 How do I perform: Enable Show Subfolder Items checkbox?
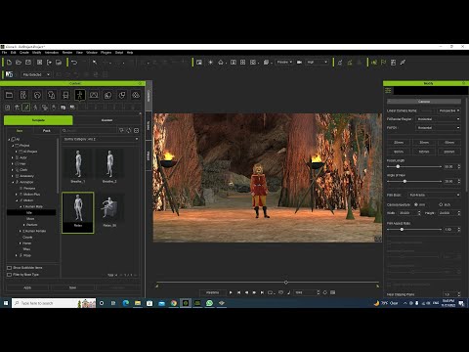10,268
